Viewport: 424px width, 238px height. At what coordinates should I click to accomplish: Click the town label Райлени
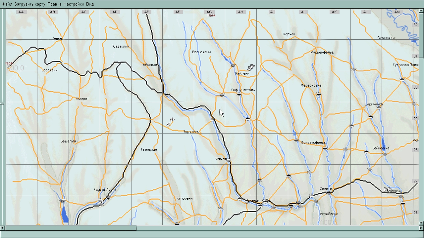242,73
